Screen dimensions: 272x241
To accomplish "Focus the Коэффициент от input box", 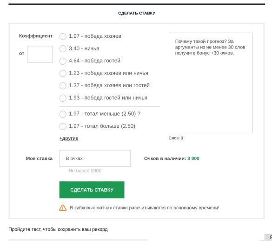I will click(x=40, y=54).
